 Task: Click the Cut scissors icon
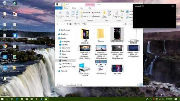(77, 12)
